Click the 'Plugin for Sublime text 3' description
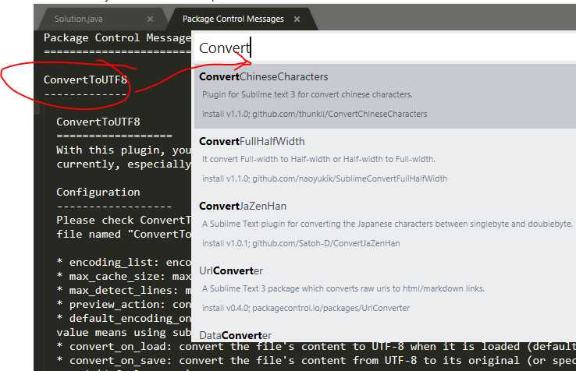Viewport: 576px width, 371px height. tap(307, 94)
